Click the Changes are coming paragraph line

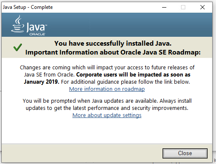(x=107, y=68)
